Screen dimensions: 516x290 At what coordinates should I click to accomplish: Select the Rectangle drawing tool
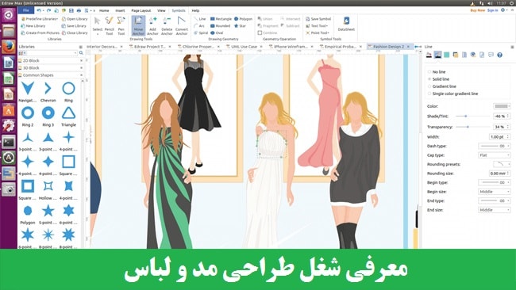pyautogui.click(x=221, y=19)
